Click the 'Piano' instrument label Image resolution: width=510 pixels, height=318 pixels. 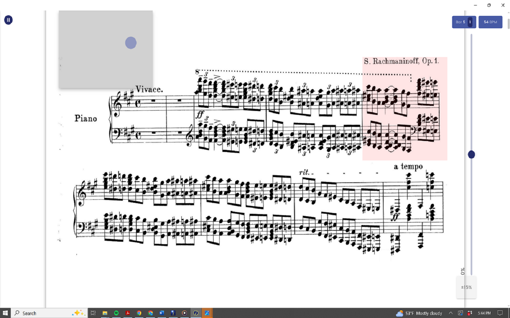pyautogui.click(x=86, y=118)
